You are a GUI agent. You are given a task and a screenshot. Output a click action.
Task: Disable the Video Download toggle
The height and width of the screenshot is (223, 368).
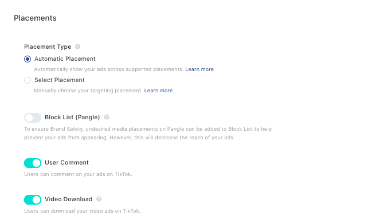point(33,199)
